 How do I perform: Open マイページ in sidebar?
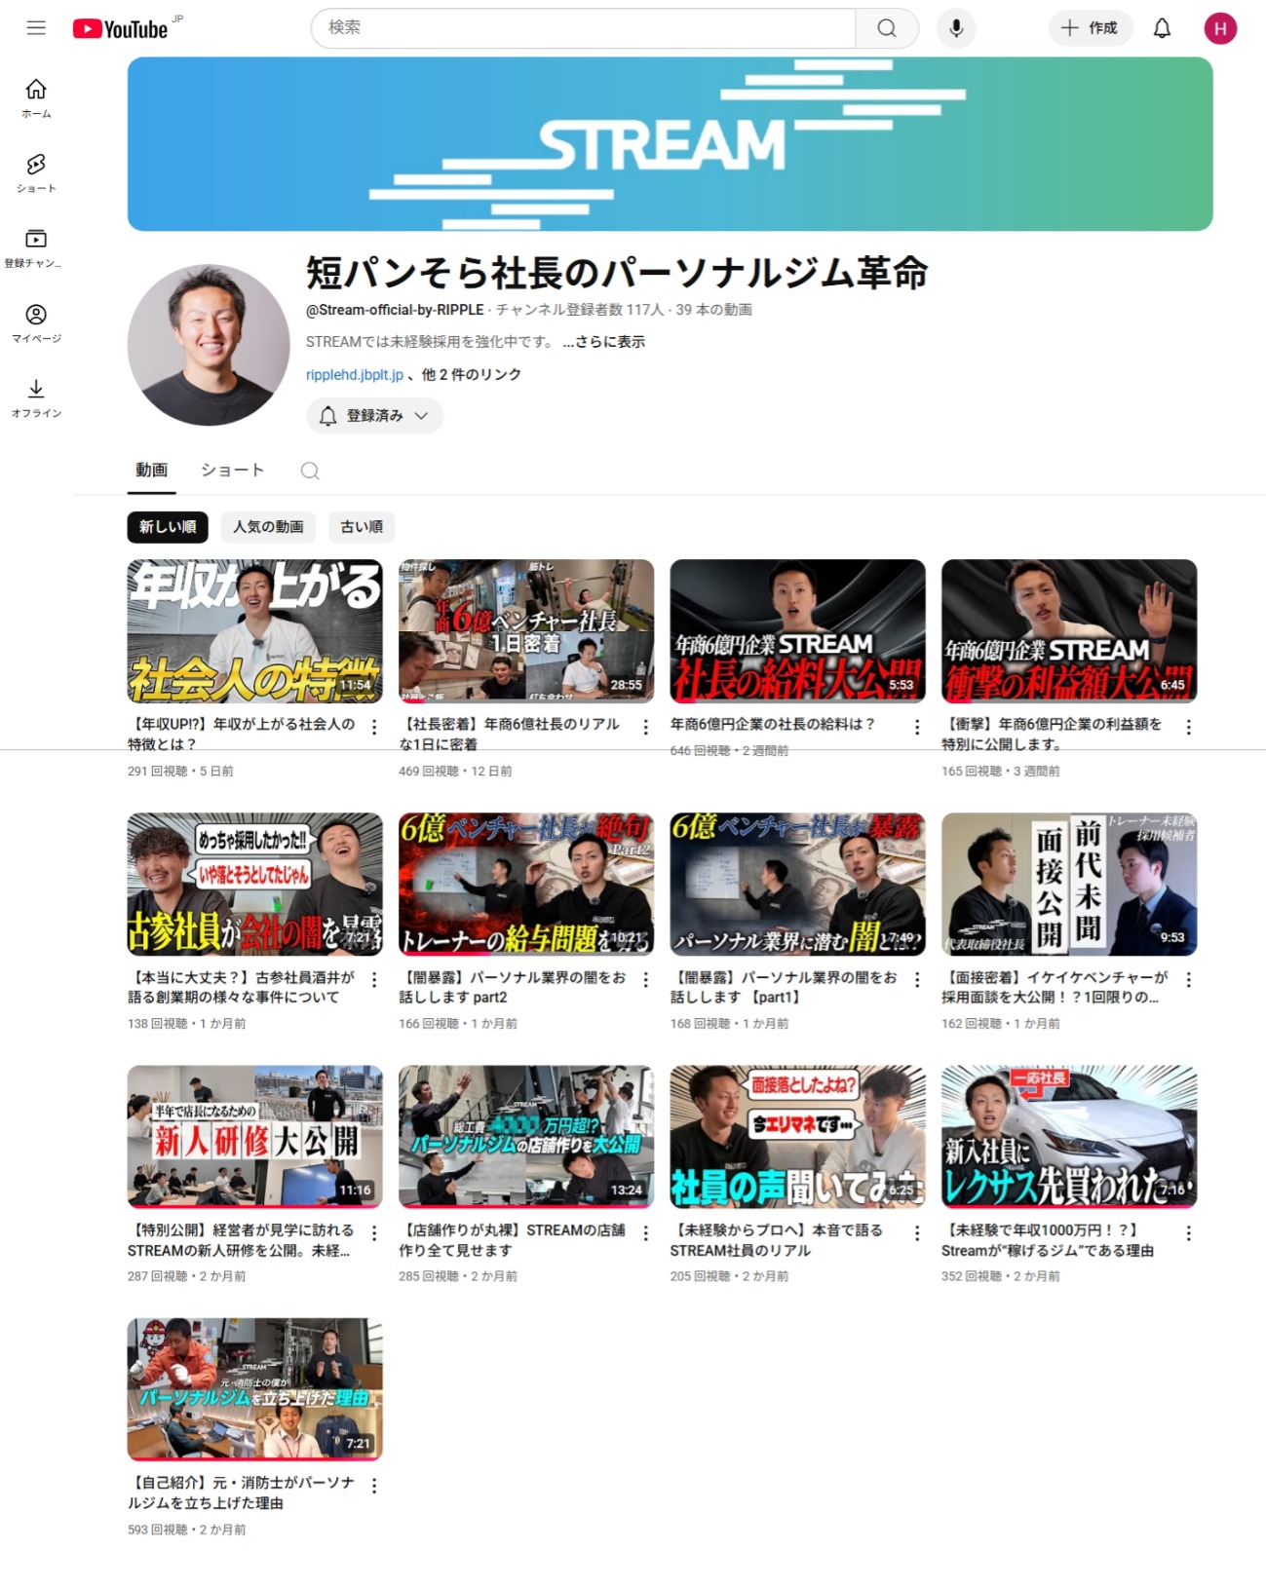click(36, 322)
